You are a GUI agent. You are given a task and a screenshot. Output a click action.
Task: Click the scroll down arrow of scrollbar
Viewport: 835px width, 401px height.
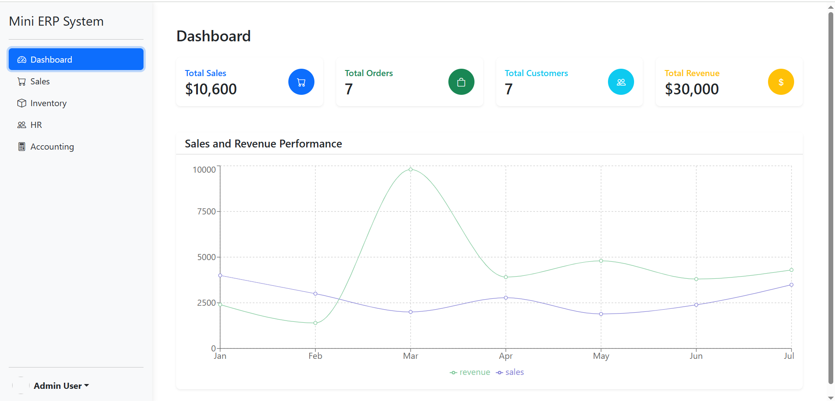[831, 398]
